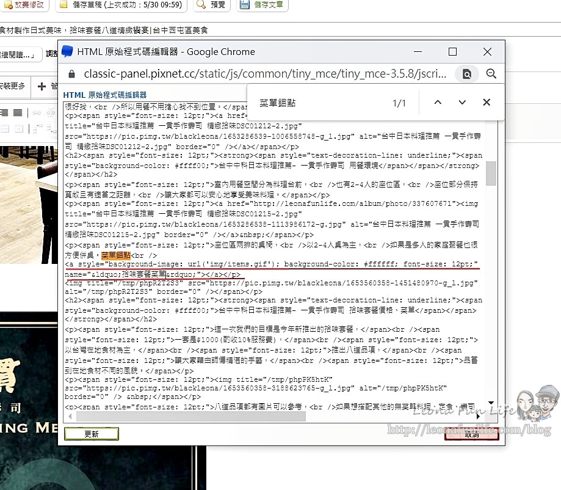This screenshot has width=561, height=490.
Task: Click the find-in-page search field
Action: tap(317, 103)
